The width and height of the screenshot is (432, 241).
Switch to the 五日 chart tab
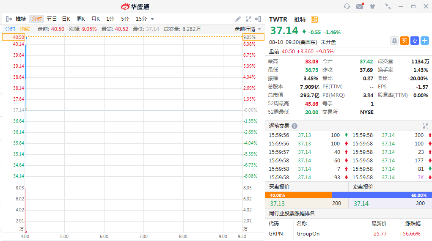tap(52, 19)
